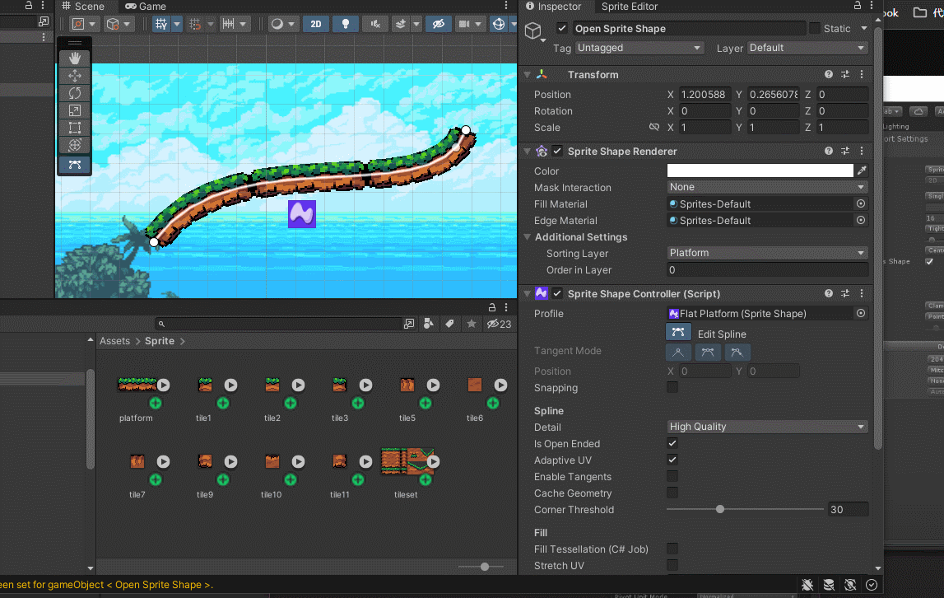Open Transform preset settings icon
The height and width of the screenshot is (598, 944).
(x=845, y=74)
